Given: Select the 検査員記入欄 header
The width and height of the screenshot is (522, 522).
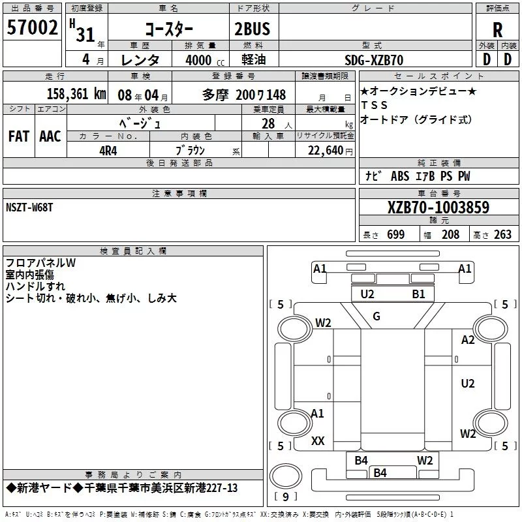Looking at the screenshot, I should click(x=133, y=251).
